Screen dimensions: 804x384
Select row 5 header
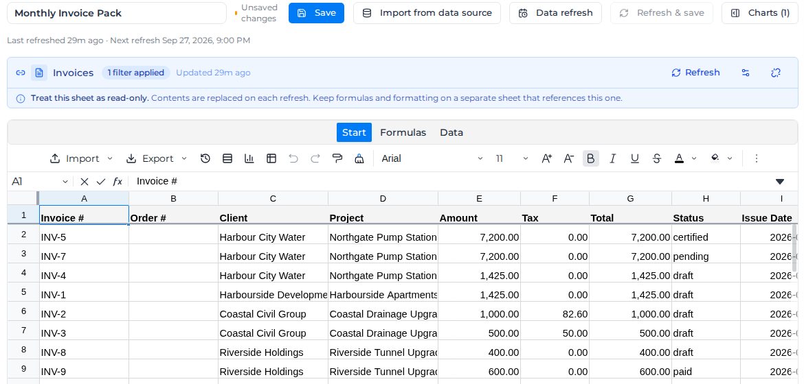click(x=23, y=292)
